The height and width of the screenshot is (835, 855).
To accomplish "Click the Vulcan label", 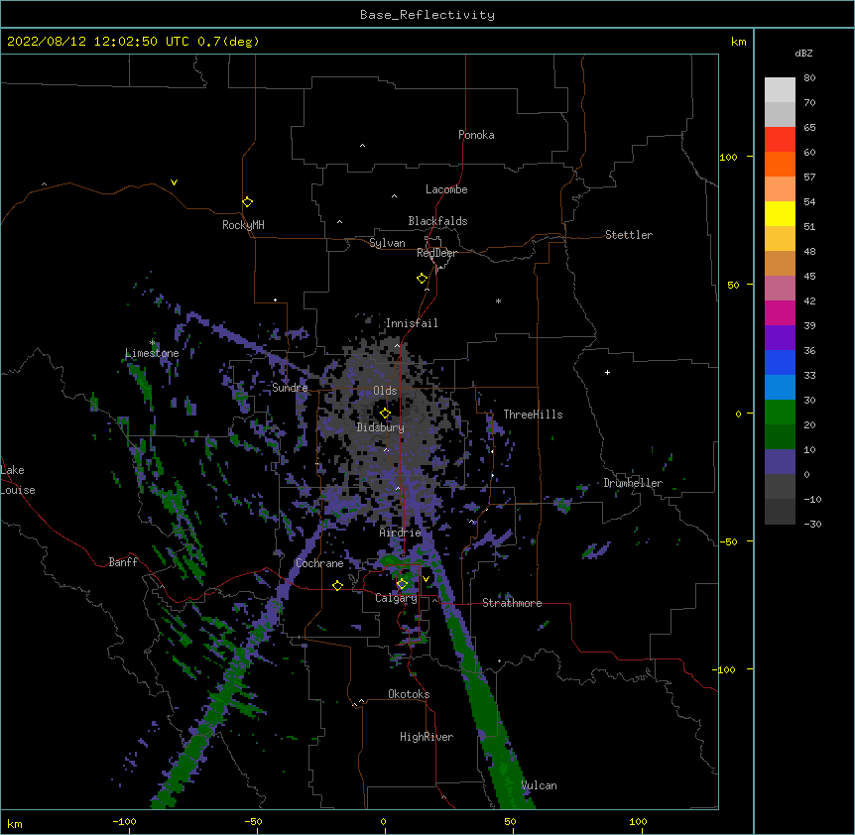I will point(539,785).
